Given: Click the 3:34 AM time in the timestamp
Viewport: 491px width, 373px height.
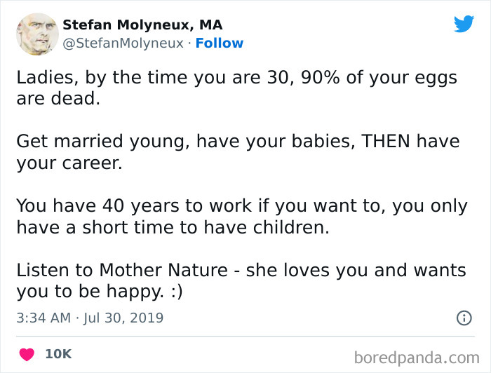Looking at the screenshot, I should click(43, 318).
